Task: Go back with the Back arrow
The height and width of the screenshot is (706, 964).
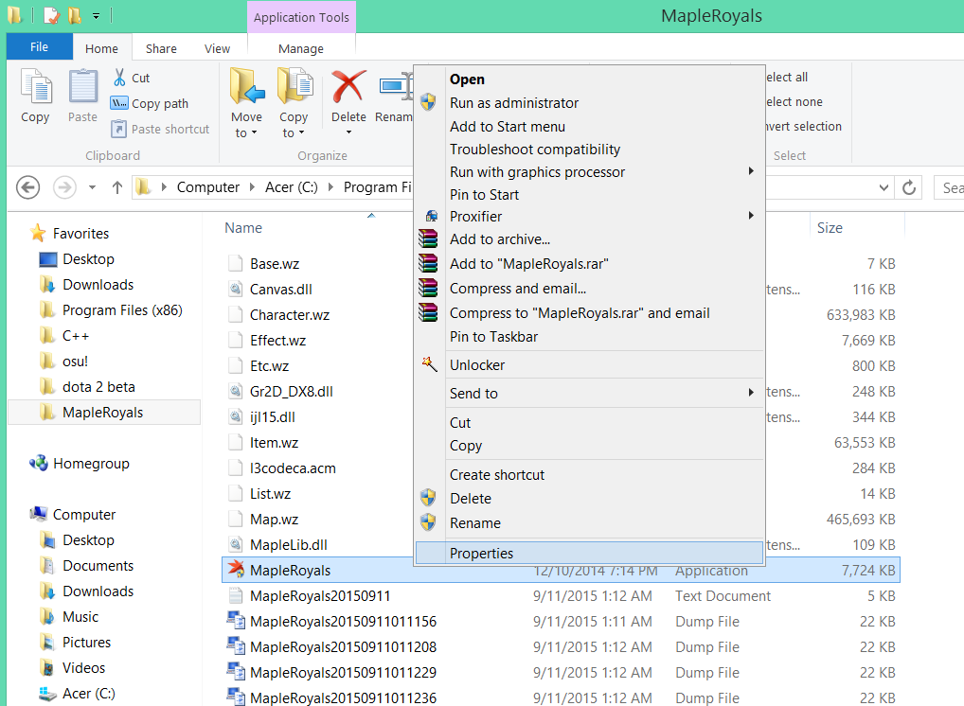Action: point(27,186)
